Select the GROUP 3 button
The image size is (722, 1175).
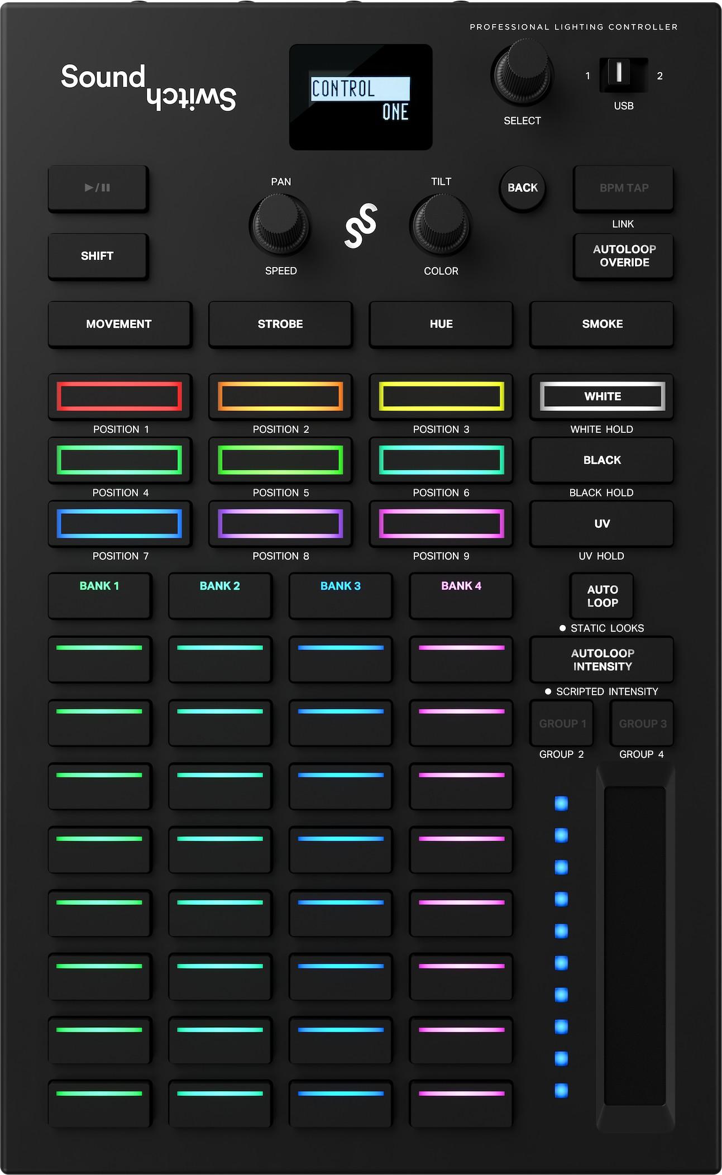pos(642,723)
